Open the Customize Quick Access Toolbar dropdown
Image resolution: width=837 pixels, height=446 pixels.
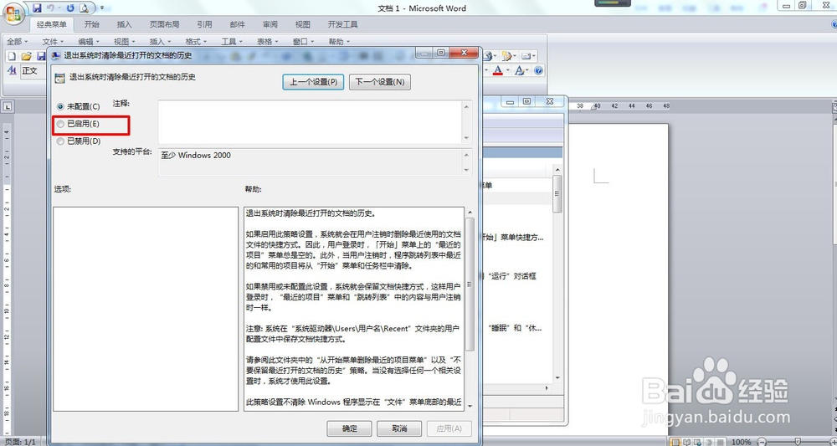click(102, 8)
